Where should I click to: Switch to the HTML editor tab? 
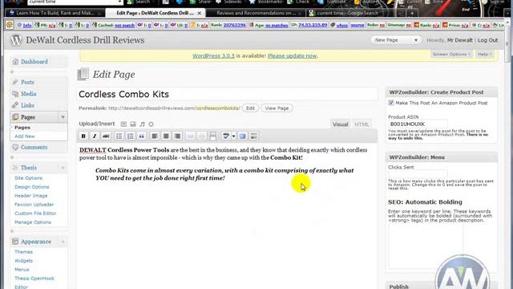362,124
